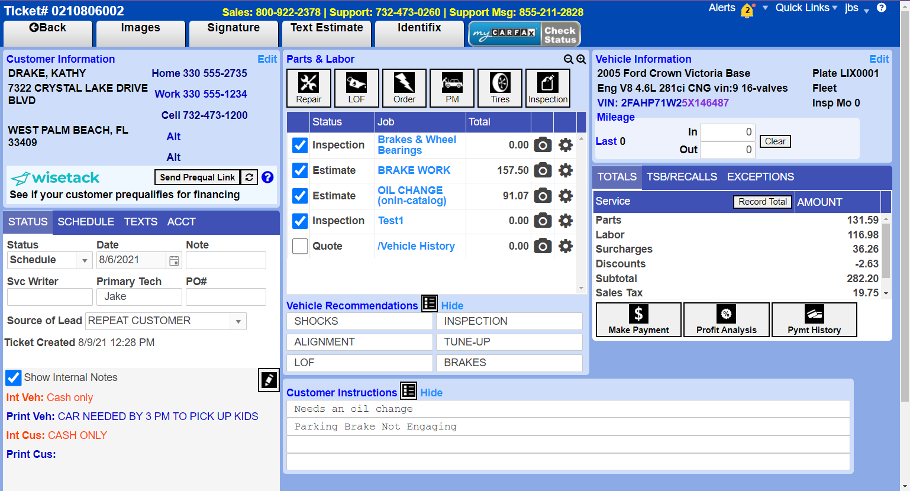Viewport: 910px width, 491px height.
Task: Hide the Vehicle Recommendations section
Action: (451, 305)
